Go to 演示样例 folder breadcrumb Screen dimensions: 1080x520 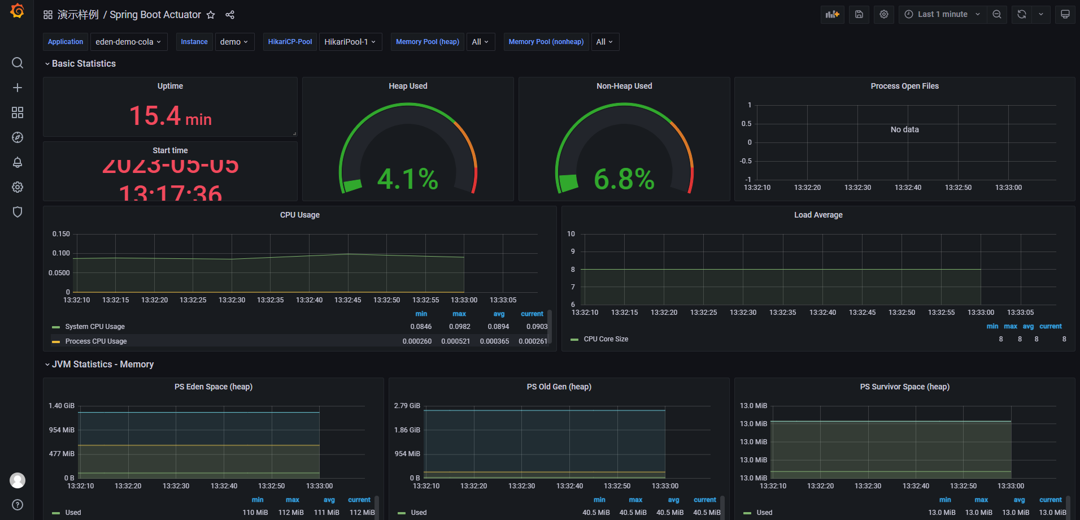pyautogui.click(x=78, y=15)
